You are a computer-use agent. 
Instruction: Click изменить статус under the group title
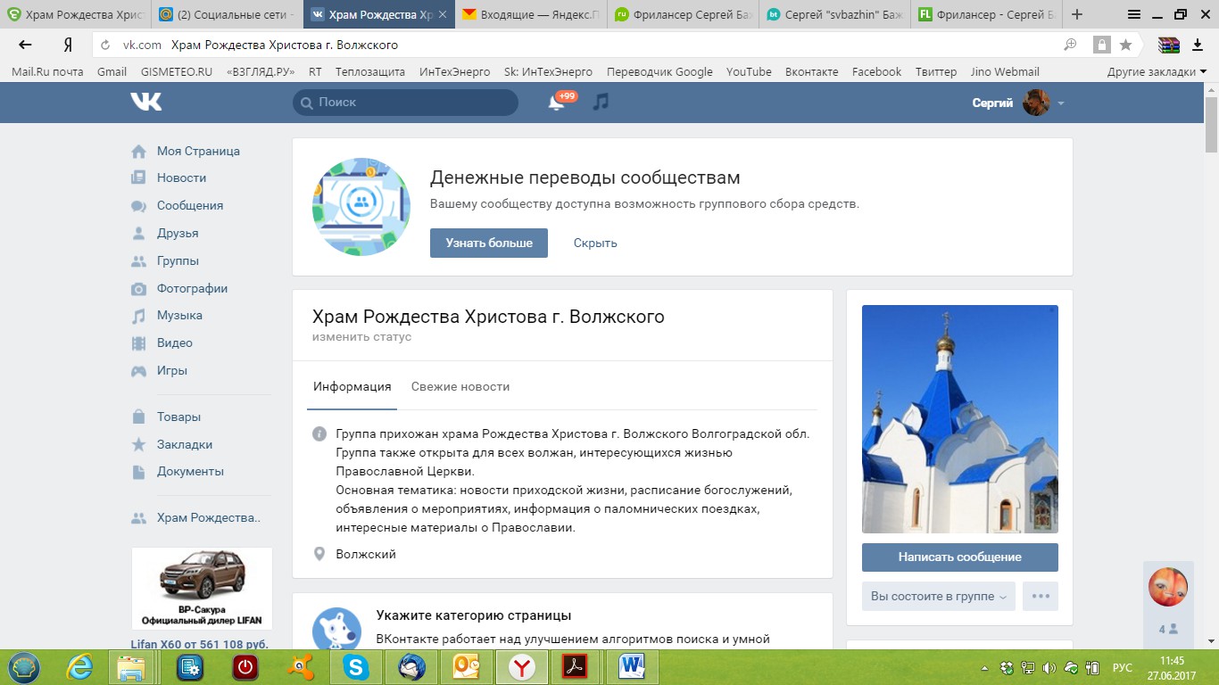pyautogui.click(x=361, y=337)
